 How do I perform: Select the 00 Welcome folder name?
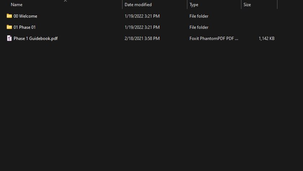25,16
